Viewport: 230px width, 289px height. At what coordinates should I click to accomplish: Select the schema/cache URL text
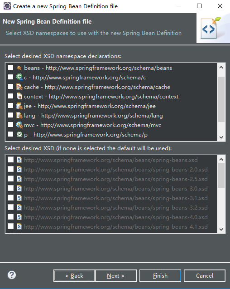(107, 87)
